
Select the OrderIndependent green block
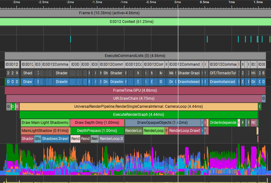223,123
